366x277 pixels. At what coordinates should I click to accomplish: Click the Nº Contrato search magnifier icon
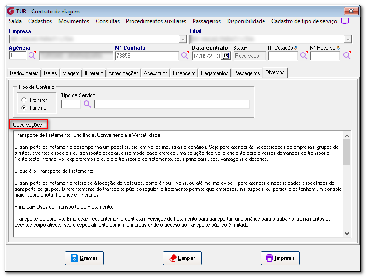pyautogui.click(x=185, y=55)
